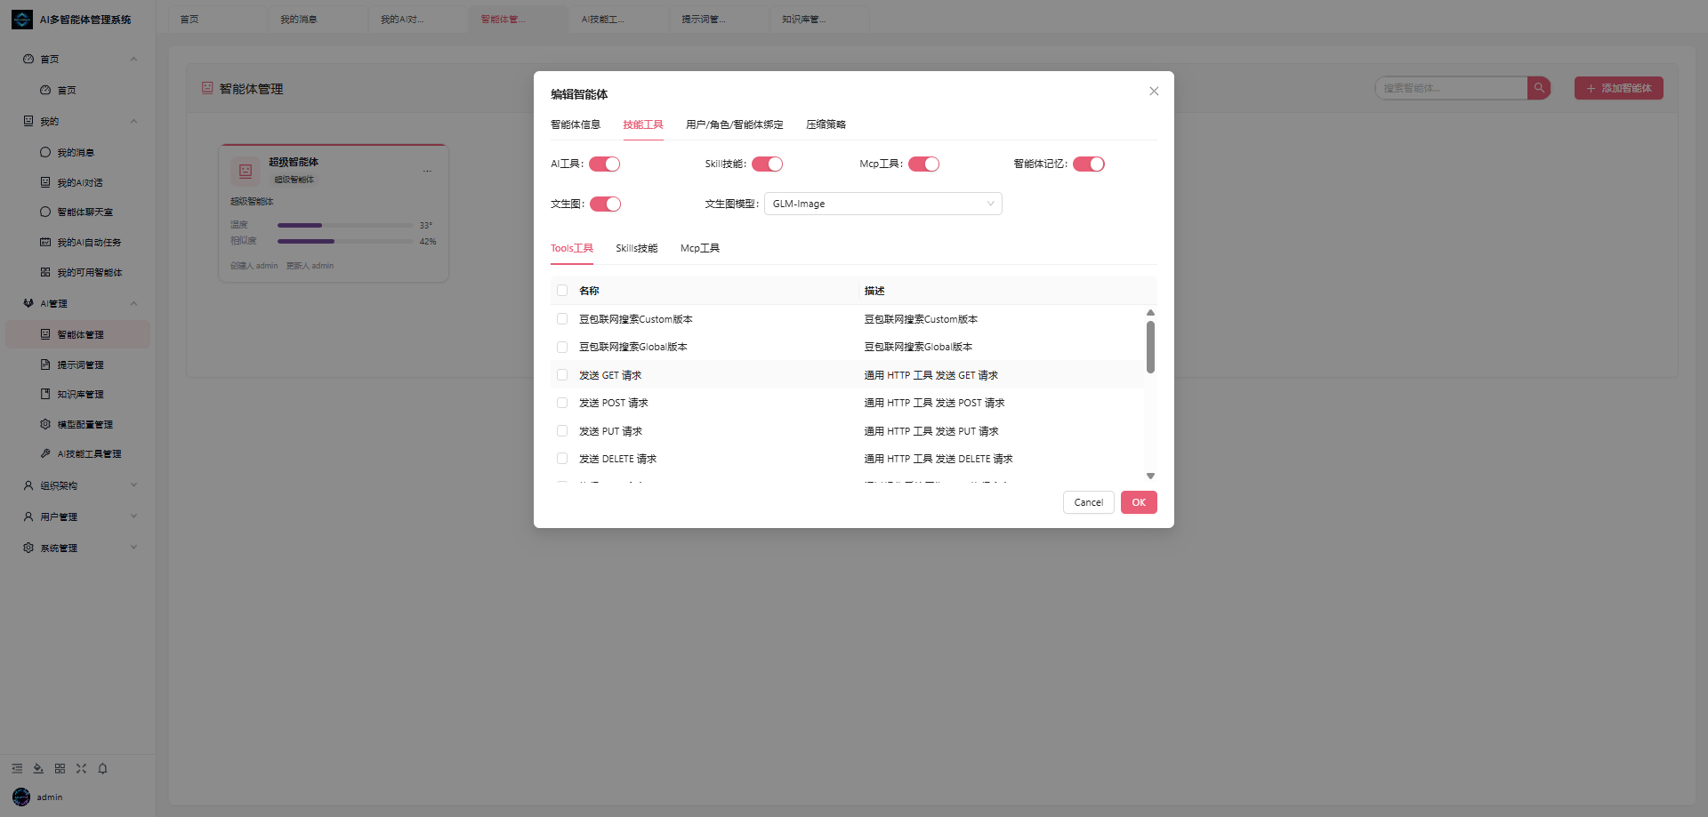Open the 文生图模型 GLM-Image dropdown
The height and width of the screenshot is (817, 1708).
[883, 204]
